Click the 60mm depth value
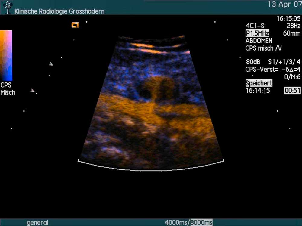Screen dimensions: 302x226 point(292,33)
